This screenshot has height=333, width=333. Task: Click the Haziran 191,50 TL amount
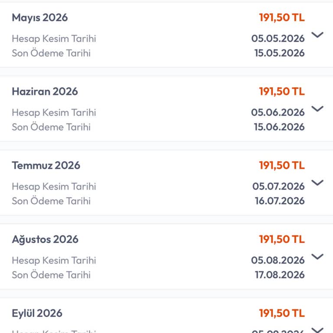282,91
